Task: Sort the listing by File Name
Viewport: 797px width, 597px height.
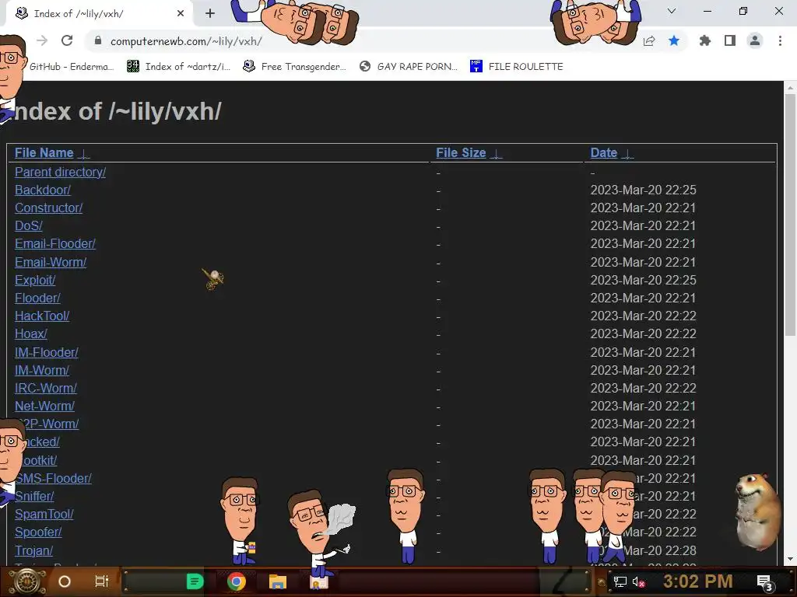Action: pyautogui.click(x=44, y=153)
